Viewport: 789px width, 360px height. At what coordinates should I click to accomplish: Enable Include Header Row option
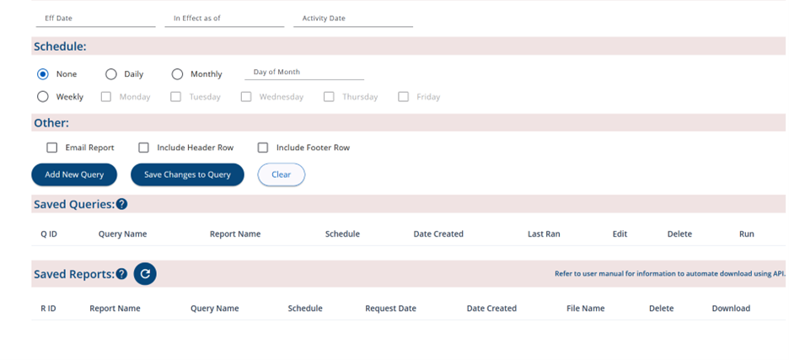pyautogui.click(x=144, y=148)
